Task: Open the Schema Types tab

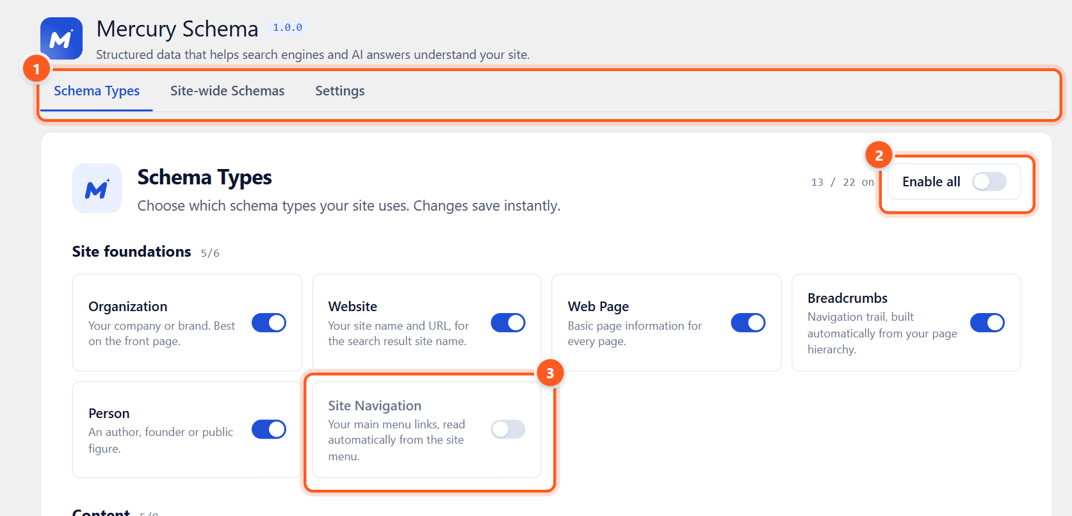Action: [97, 91]
